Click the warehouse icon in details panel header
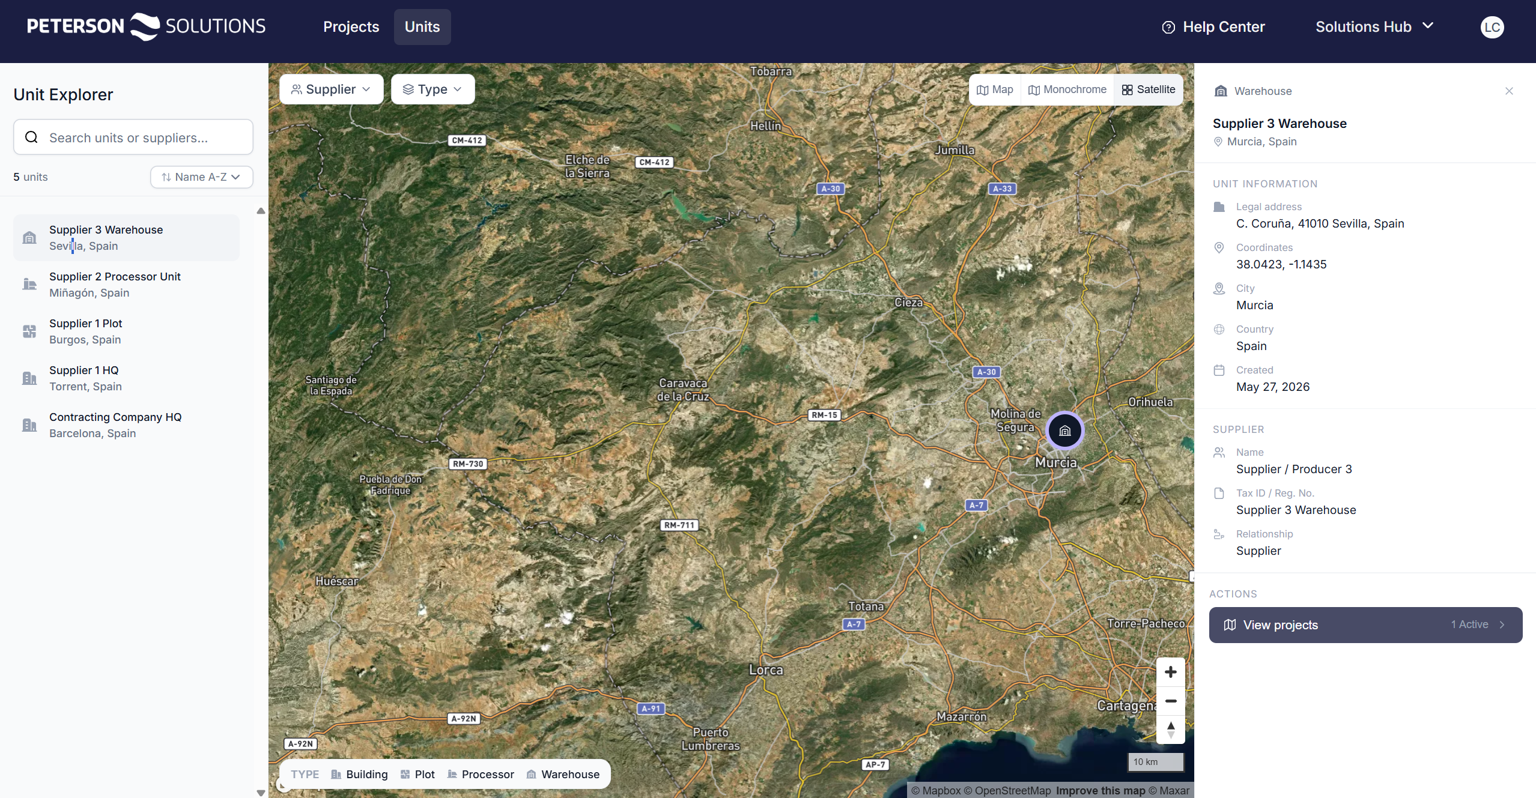The height and width of the screenshot is (798, 1536). [1221, 91]
